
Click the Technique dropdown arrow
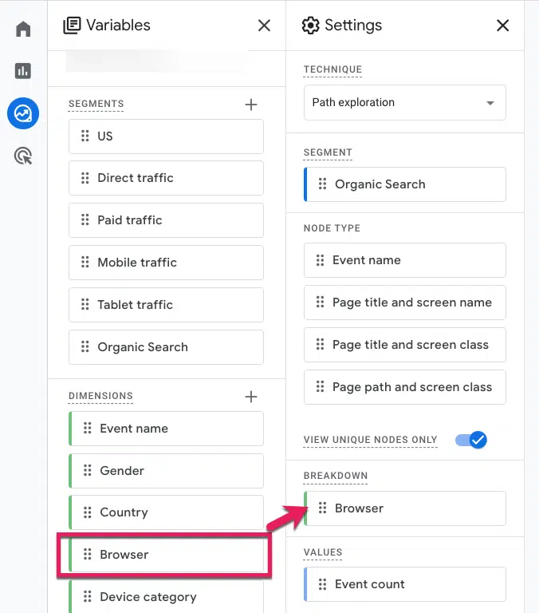coord(490,103)
